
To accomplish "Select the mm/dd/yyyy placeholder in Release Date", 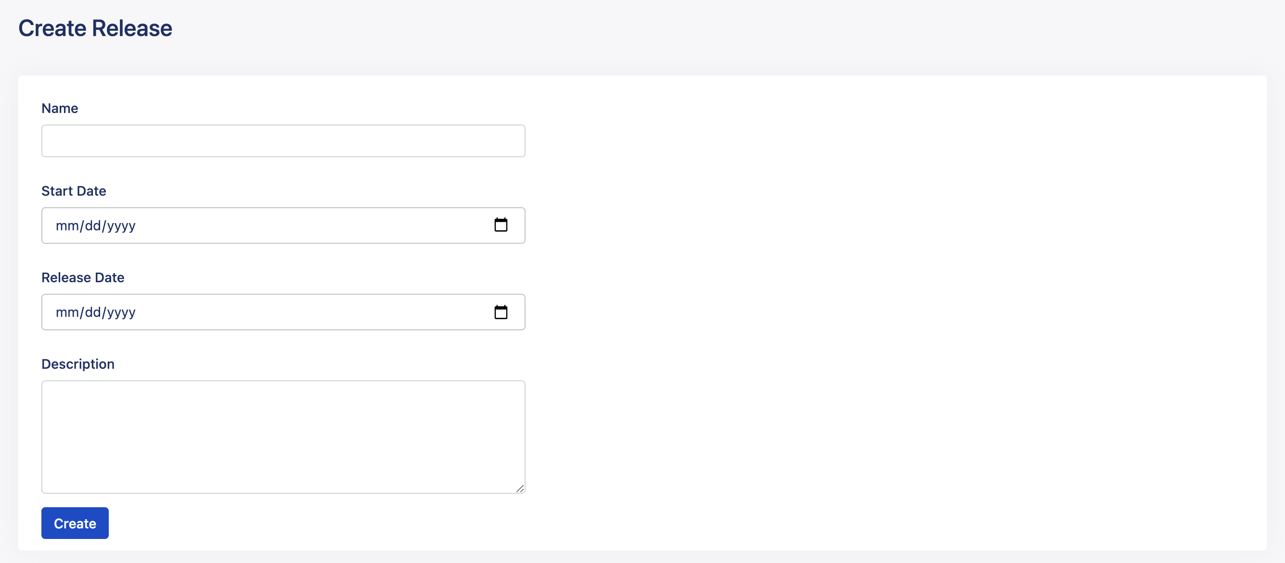I will (95, 312).
